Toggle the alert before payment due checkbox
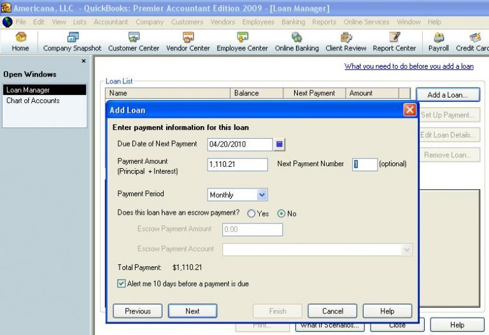489x335 pixels. (x=122, y=283)
